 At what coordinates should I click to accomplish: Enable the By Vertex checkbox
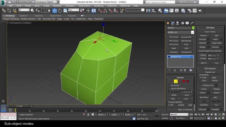(169, 85)
